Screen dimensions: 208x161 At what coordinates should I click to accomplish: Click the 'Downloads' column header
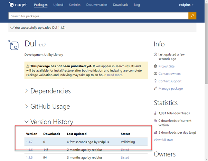(51, 134)
